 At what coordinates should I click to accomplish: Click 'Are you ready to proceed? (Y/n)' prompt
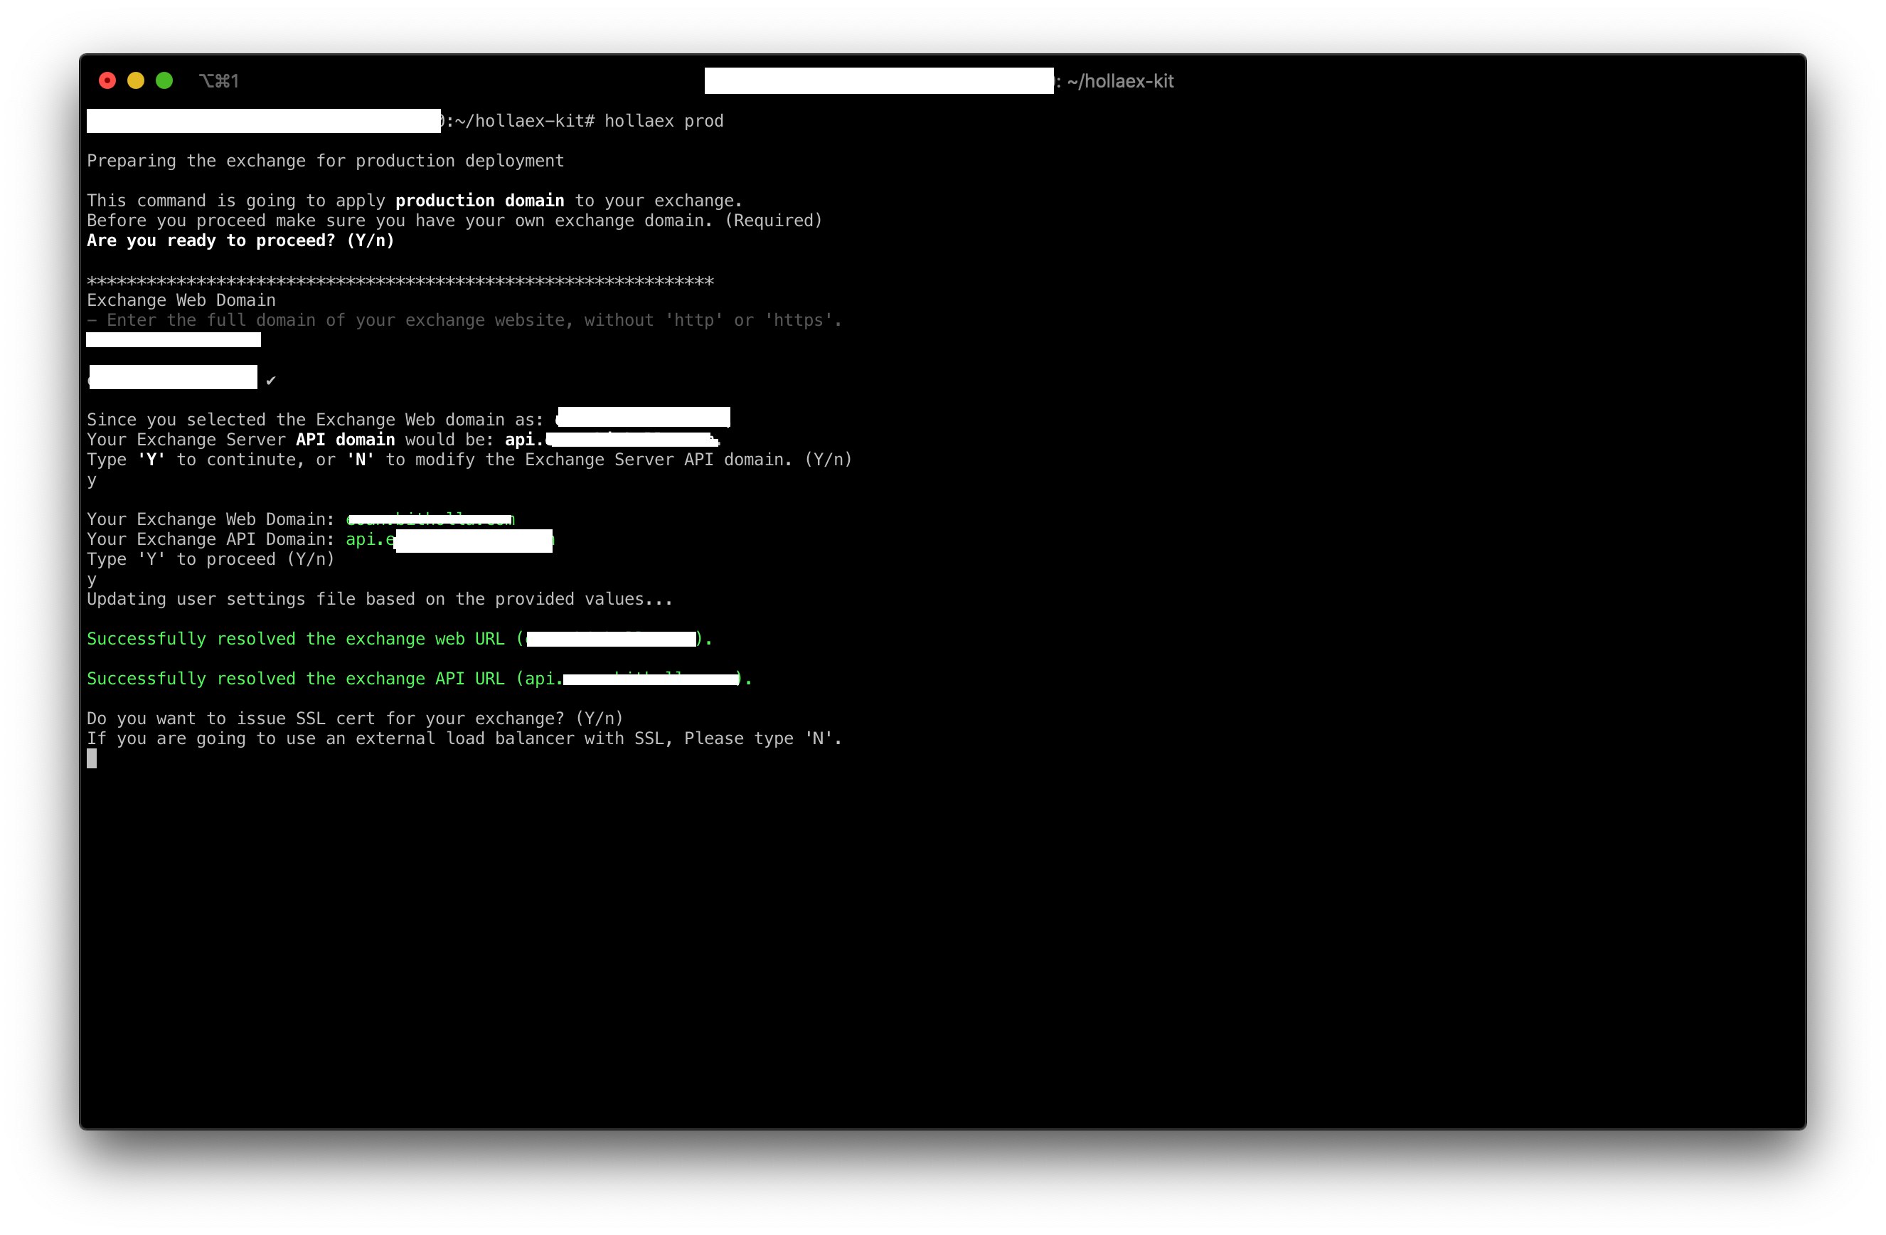coord(240,240)
